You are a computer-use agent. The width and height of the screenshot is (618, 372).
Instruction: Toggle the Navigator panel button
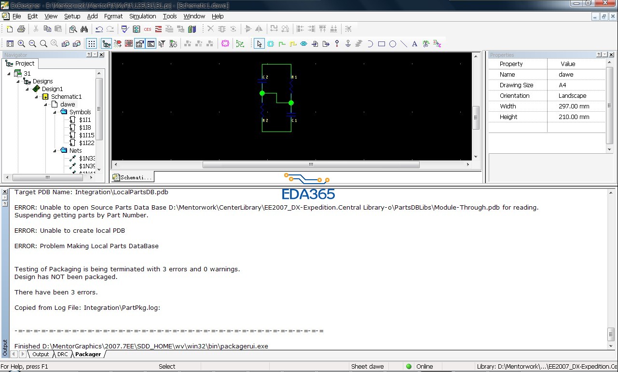click(x=107, y=44)
